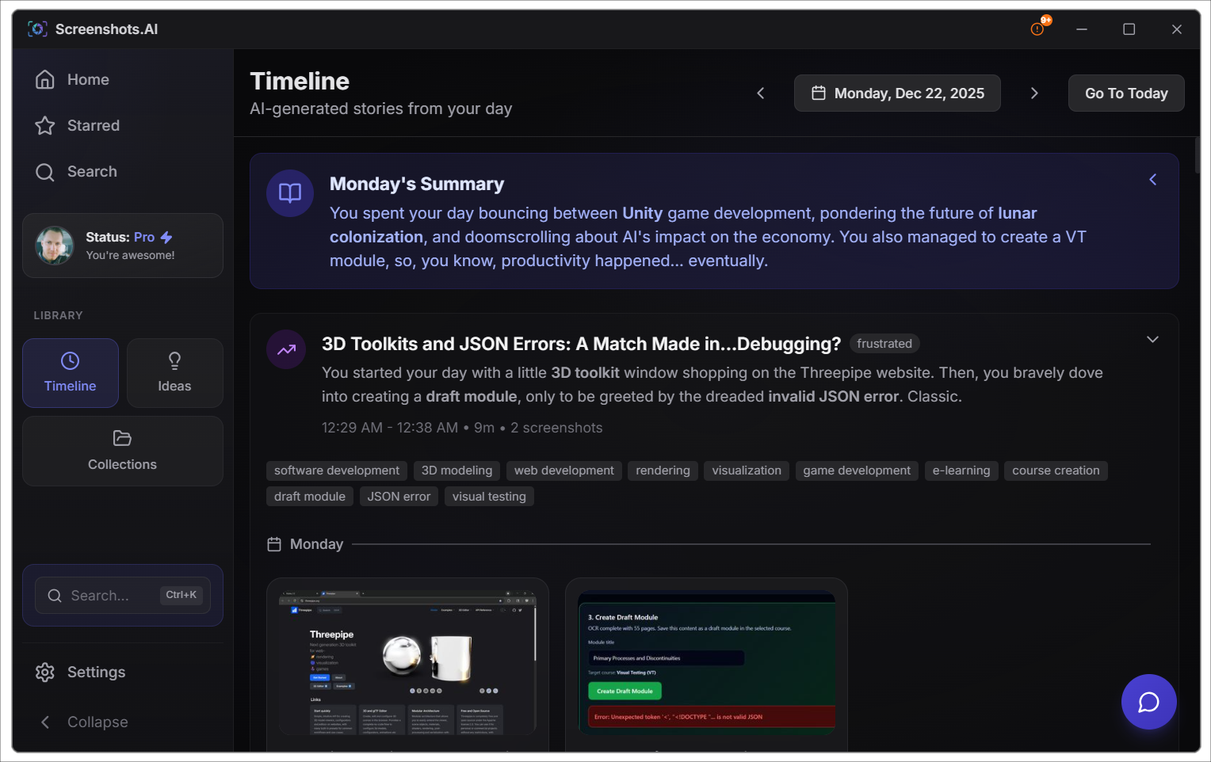View your Starred screenshots
Image resolution: width=1211 pixels, height=762 pixels.
[94, 125]
